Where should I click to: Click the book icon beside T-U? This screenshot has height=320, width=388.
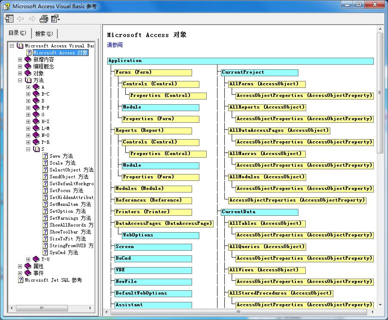pyautogui.click(x=36, y=259)
